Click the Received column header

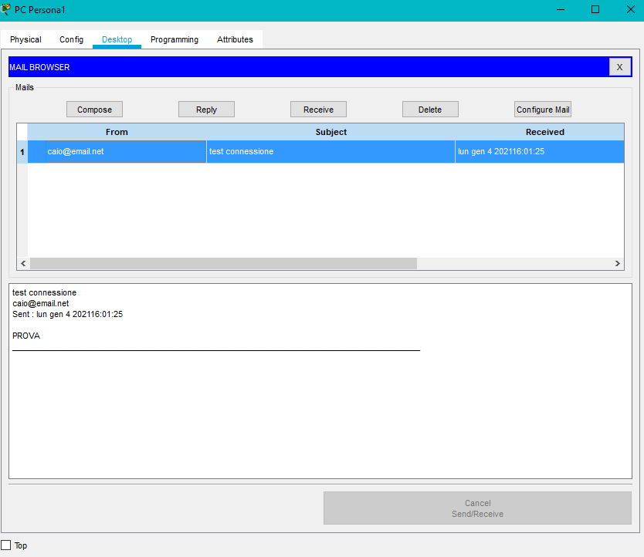click(544, 132)
